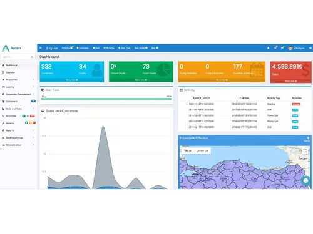Screen dimensions: 313x234
Task: Click the search magnifier icon in sidebar
Action: tap(32, 57)
